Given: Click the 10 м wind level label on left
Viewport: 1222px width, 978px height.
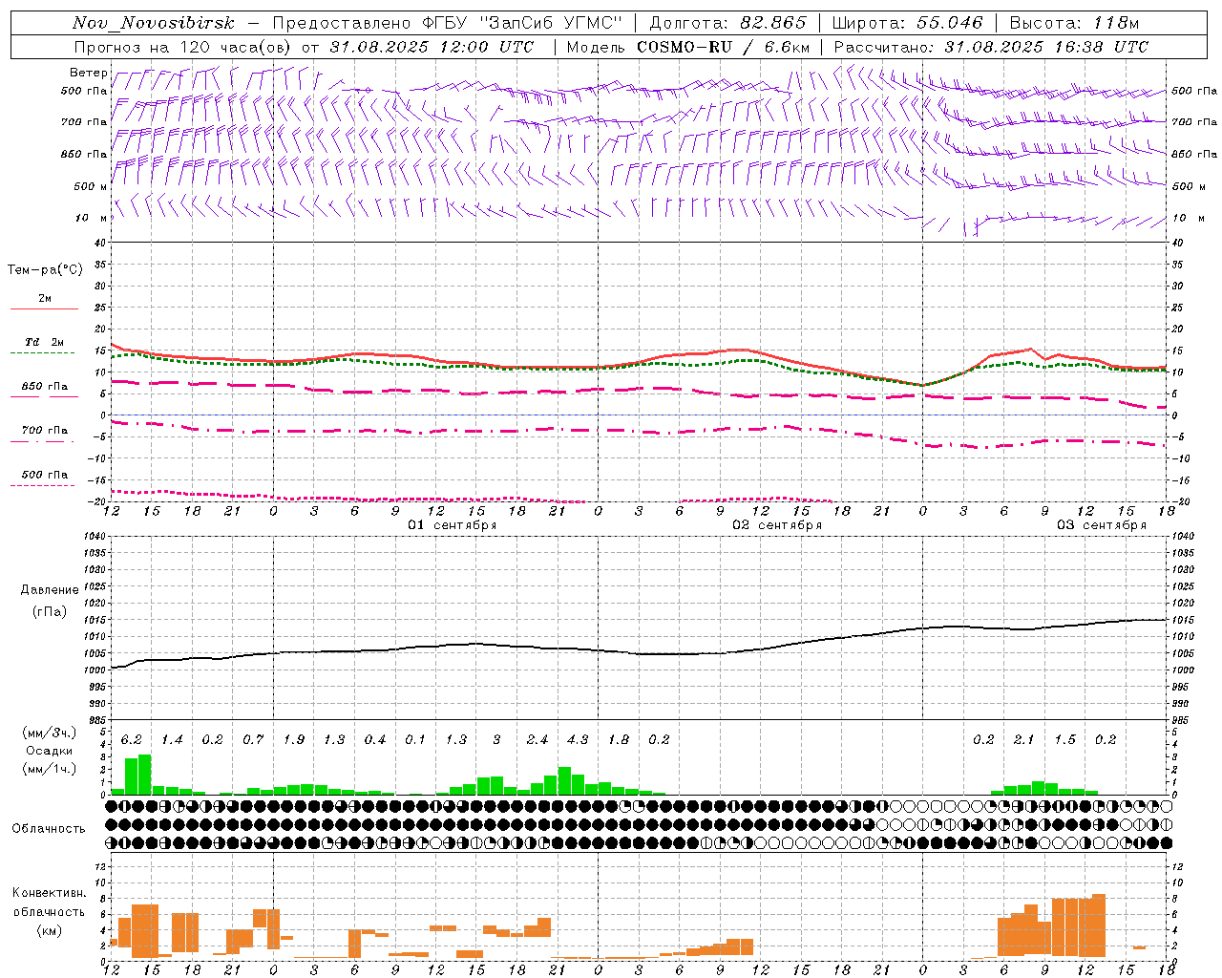Looking at the screenshot, I should click(91, 218).
